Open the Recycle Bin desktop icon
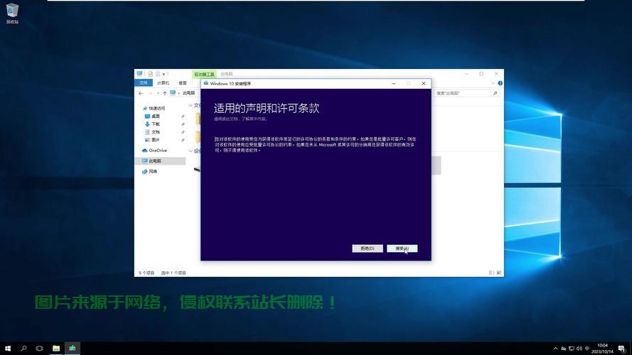This screenshot has width=632, height=355. click(x=12, y=13)
